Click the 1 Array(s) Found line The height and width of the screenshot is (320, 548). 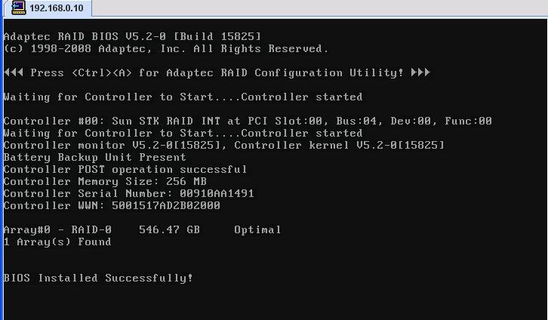click(57, 242)
